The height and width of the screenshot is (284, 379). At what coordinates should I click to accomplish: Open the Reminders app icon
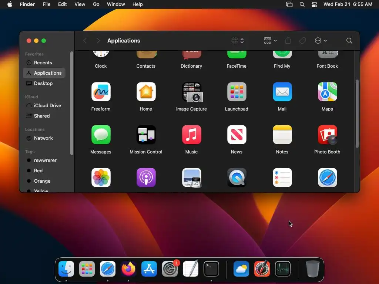pyautogui.click(x=282, y=177)
